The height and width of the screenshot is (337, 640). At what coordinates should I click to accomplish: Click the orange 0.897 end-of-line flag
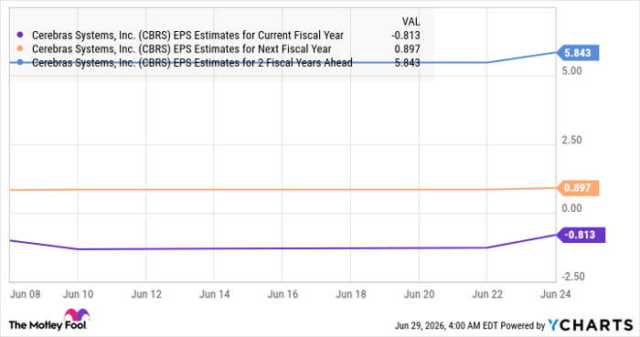[x=577, y=188]
